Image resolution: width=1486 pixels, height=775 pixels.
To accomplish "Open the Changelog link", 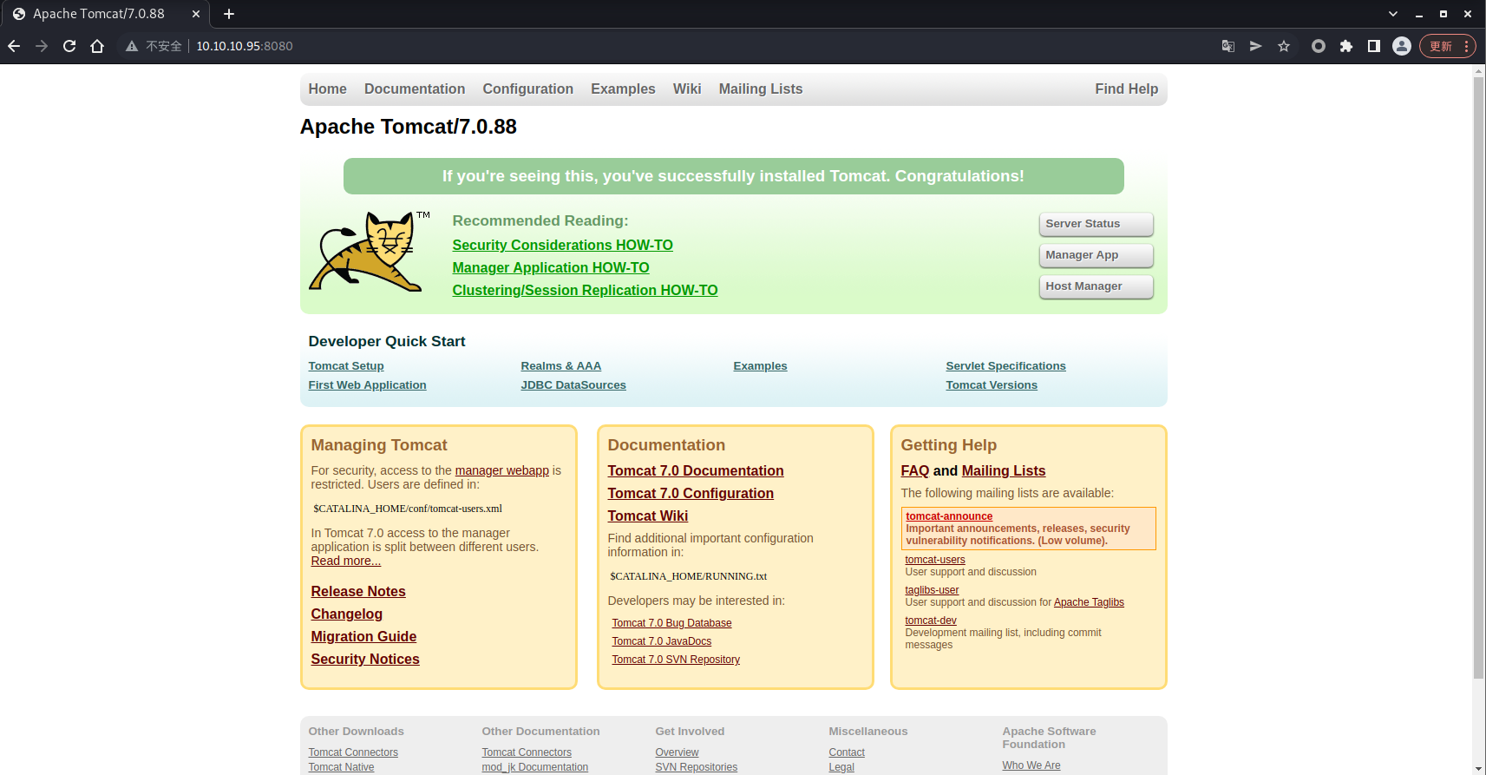I will coord(346,614).
